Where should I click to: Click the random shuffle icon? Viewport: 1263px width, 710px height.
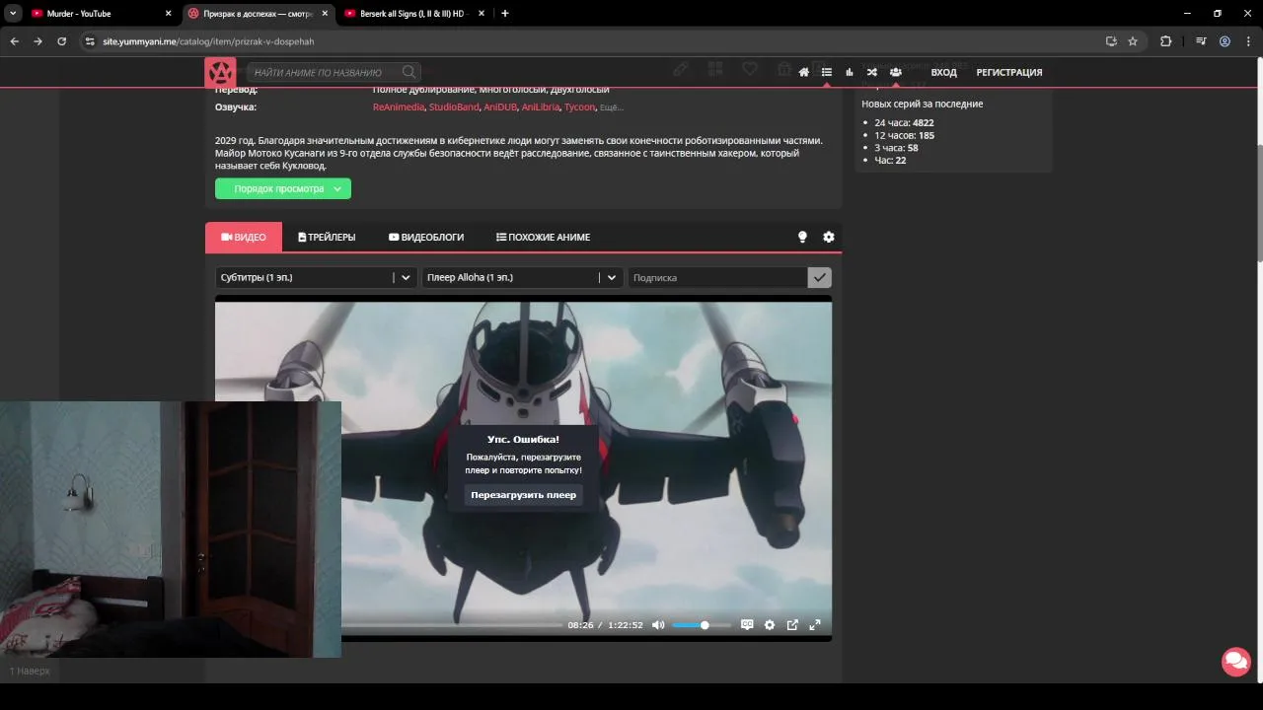coord(872,72)
